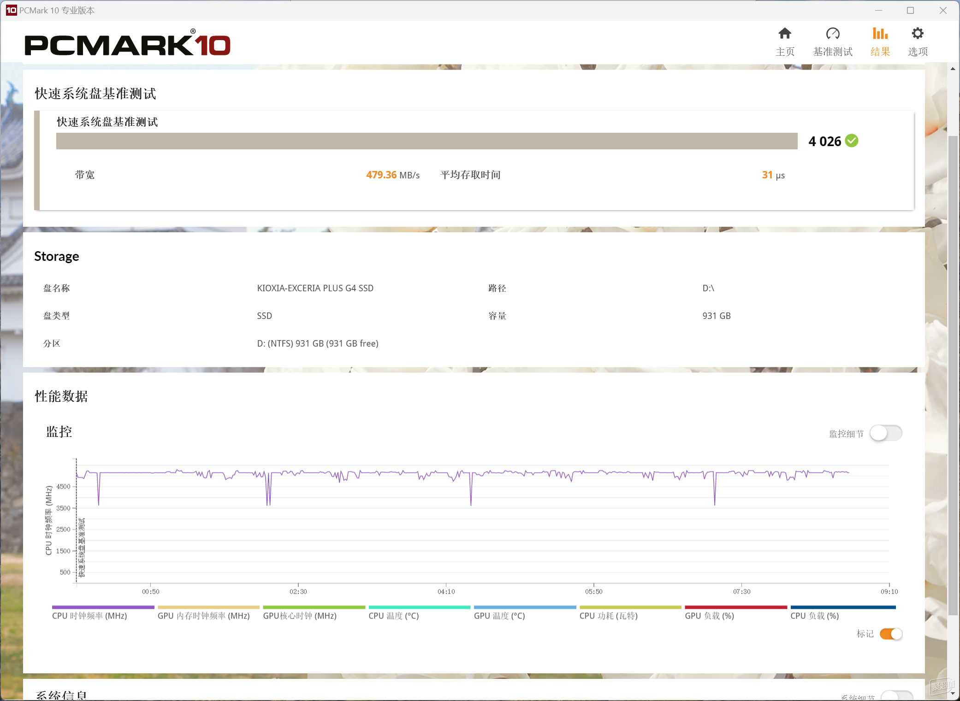The height and width of the screenshot is (701, 960).
Task: Toggle CPU 功耗 (瓦特) legend series
Action: click(x=630, y=613)
